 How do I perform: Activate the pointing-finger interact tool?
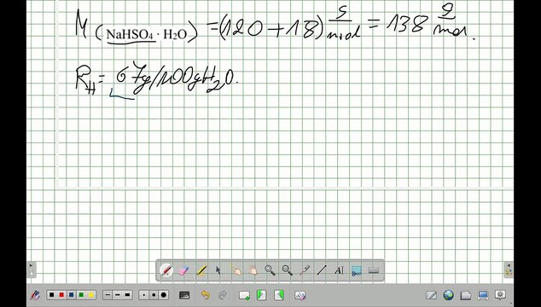236,270
